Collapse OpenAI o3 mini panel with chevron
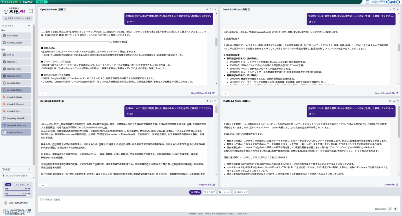This screenshot has height=216, width=402. 43,94
